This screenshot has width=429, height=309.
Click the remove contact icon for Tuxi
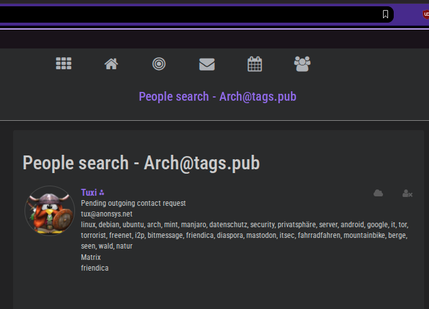point(407,193)
